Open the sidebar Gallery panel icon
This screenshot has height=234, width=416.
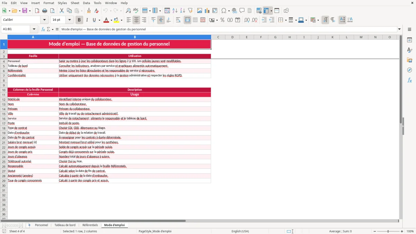[x=409, y=60]
